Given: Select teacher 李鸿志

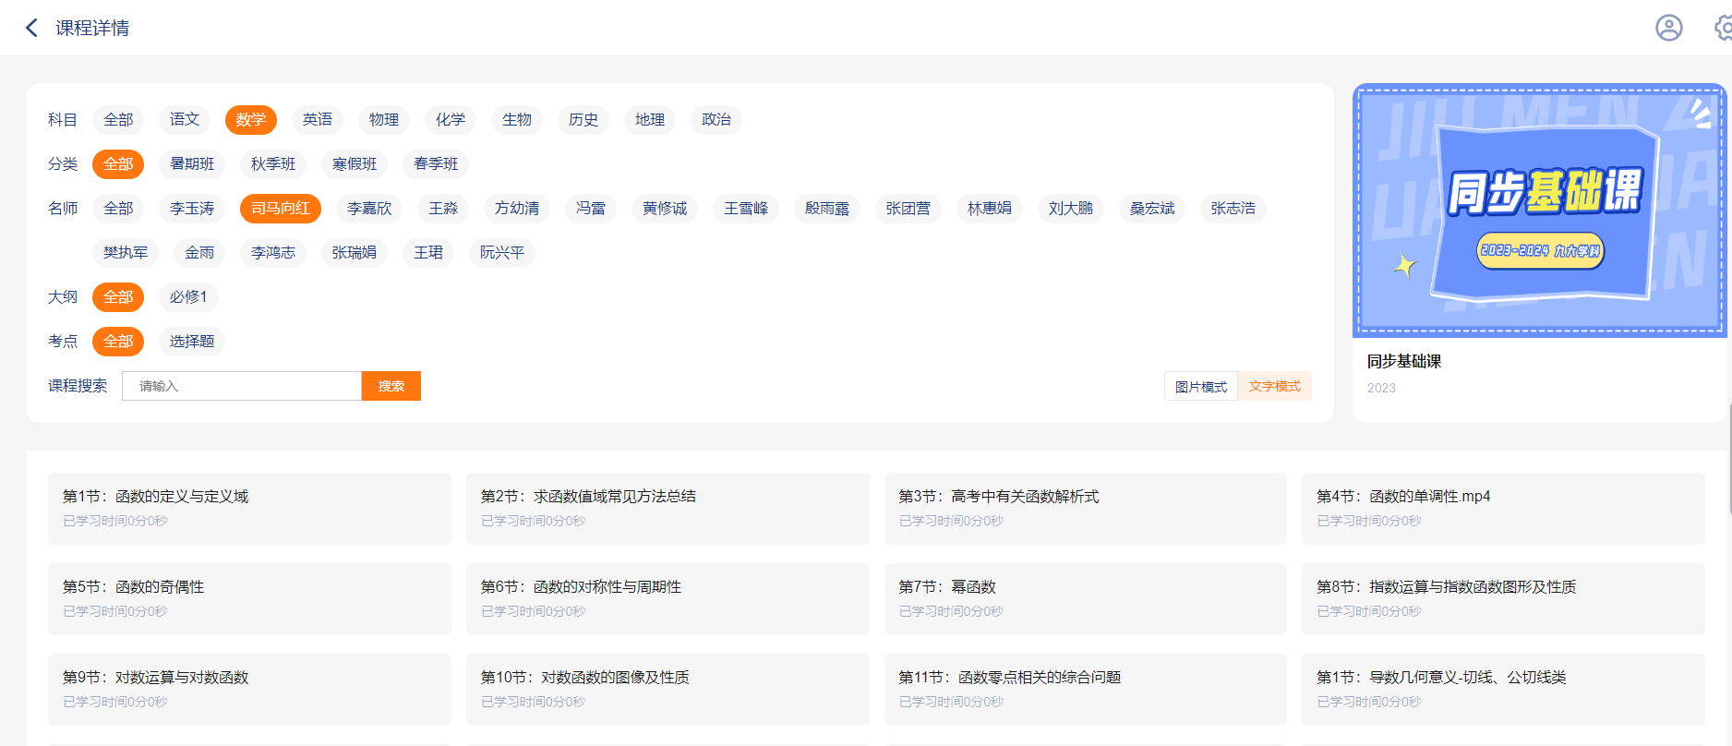Looking at the screenshot, I should (x=273, y=252).
